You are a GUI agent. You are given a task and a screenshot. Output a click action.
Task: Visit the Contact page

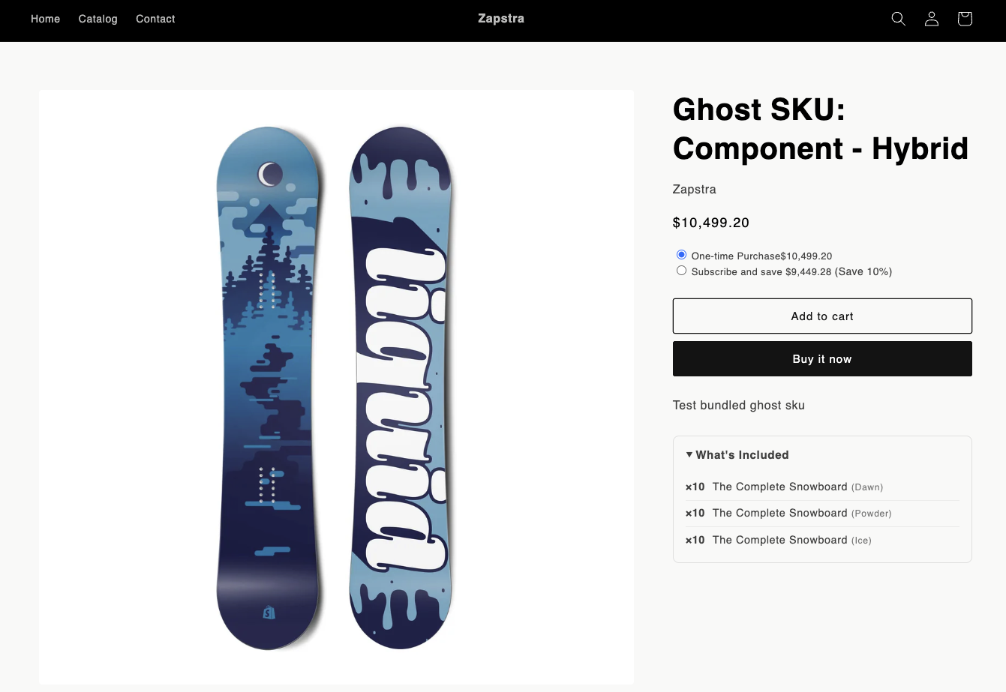[x=155, y=19]
